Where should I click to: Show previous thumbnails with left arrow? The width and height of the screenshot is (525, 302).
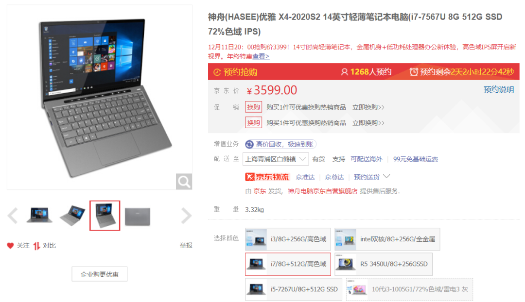point(13,216)
